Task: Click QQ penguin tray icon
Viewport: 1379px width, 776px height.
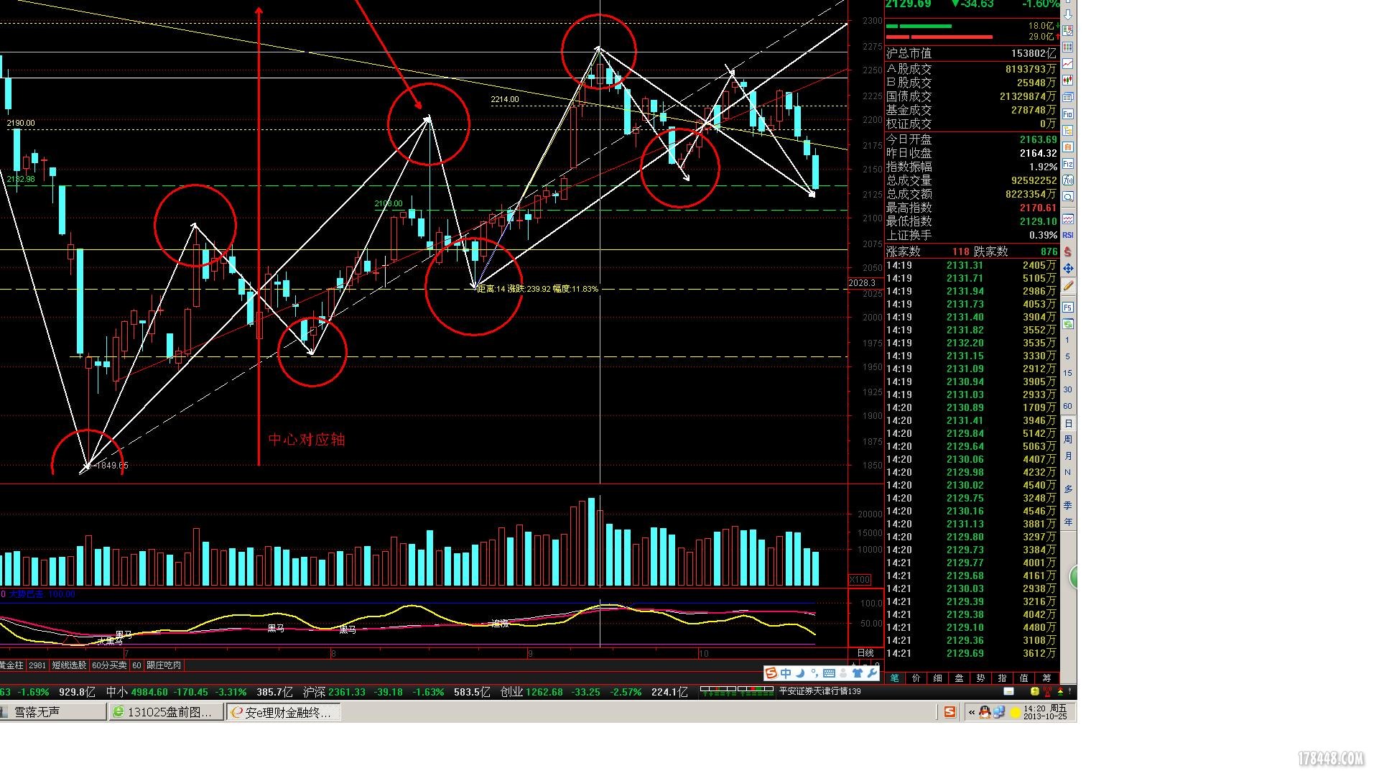Action: coord(985,712)
